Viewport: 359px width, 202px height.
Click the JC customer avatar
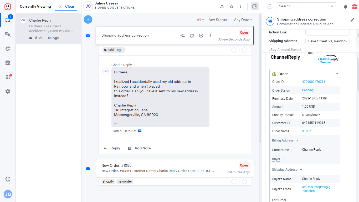(x=88, y=6)
